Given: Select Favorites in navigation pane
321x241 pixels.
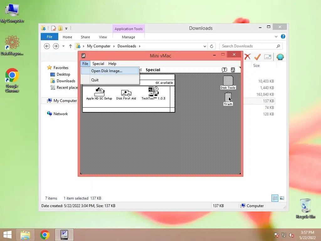Looking at the screenshot, I should click(x=61, y=68).
